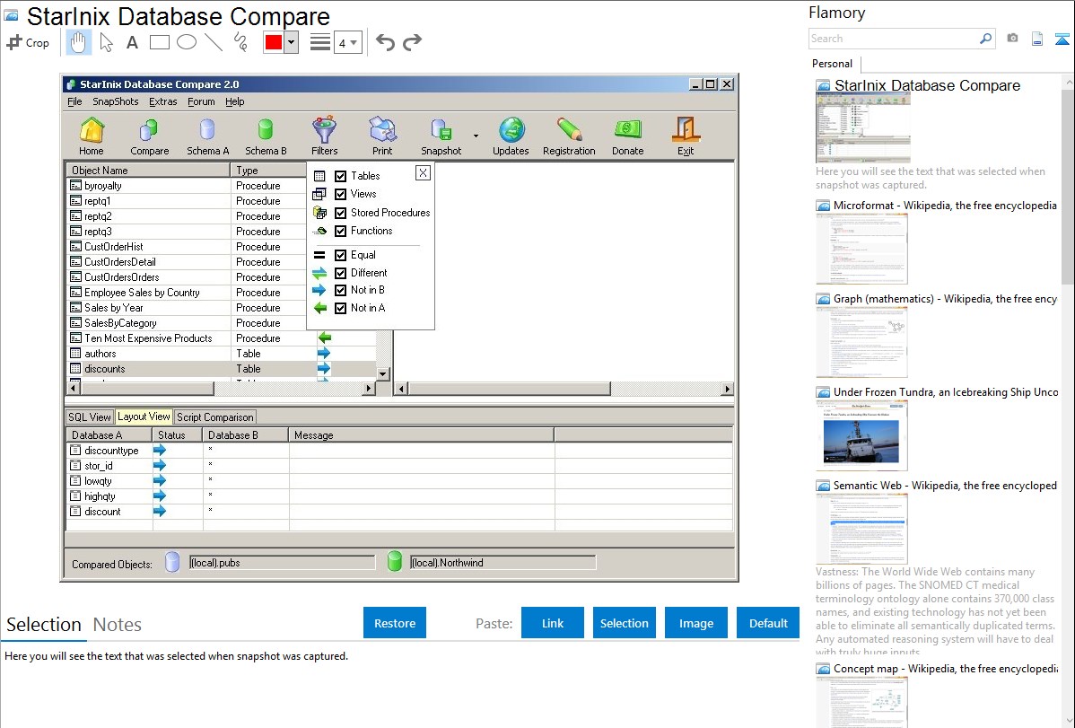Check for Updates in toolbar
The width and height of the screenshot is (1075, 728).
[511, 136]
